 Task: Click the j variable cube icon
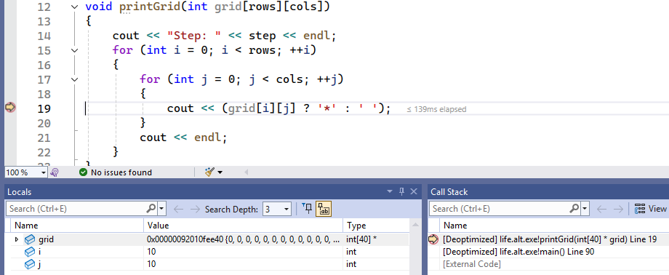(29, 264)
